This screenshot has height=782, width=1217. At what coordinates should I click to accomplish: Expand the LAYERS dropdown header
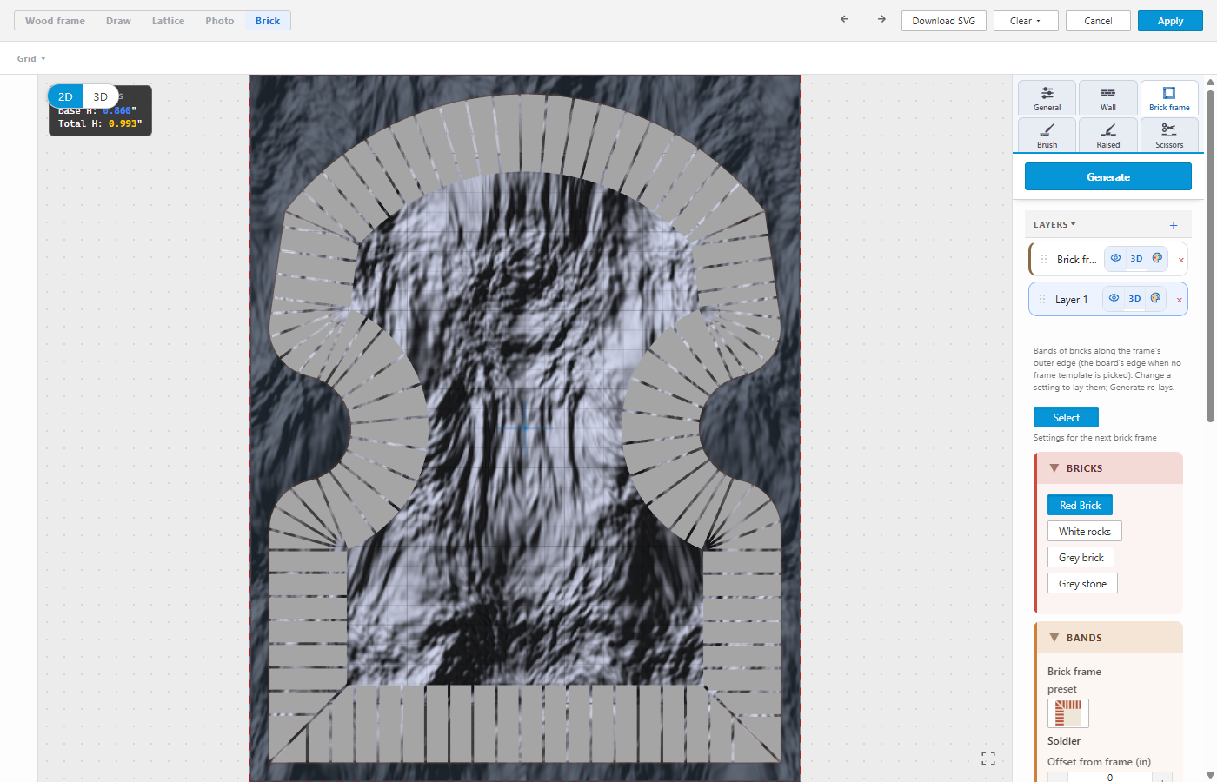[1054, 224]
